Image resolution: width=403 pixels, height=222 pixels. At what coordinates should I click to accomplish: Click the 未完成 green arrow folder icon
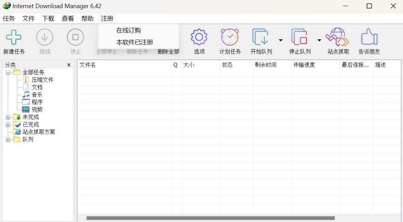pyautogui.click(x=17, y=117)
